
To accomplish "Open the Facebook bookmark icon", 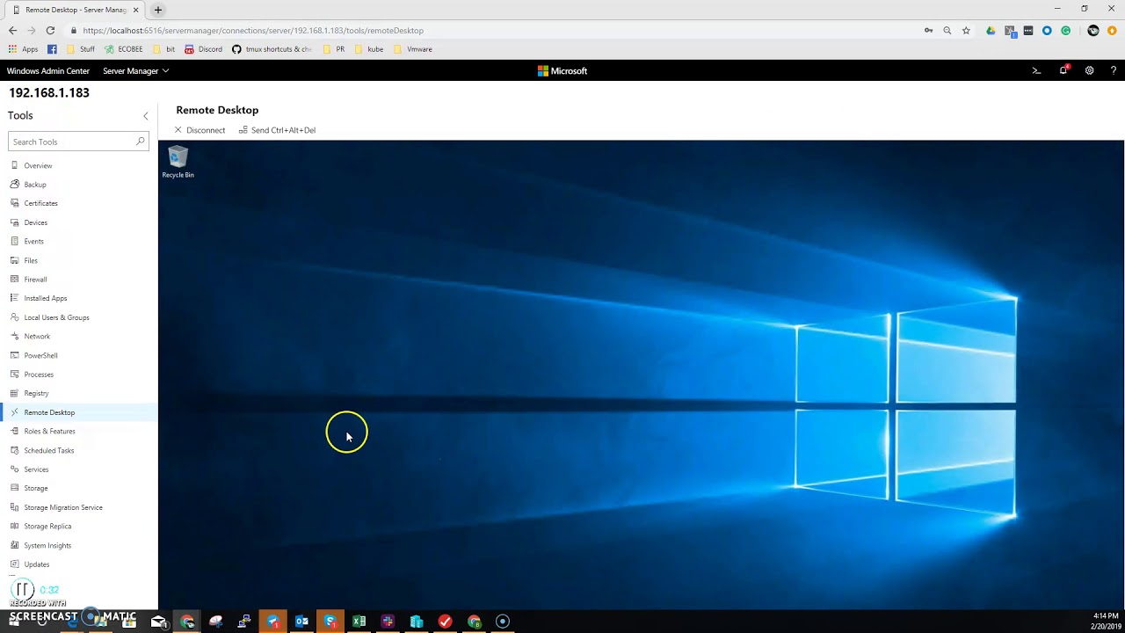I will pos(52,49).
